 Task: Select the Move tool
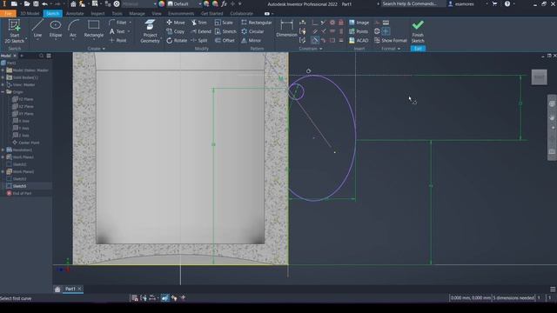176,23
